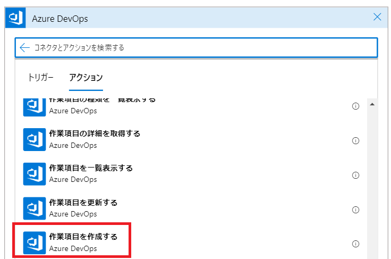Click icon of 作業項目の詳細を取得する action
This screenshot has height=259, width=391.
35,139
